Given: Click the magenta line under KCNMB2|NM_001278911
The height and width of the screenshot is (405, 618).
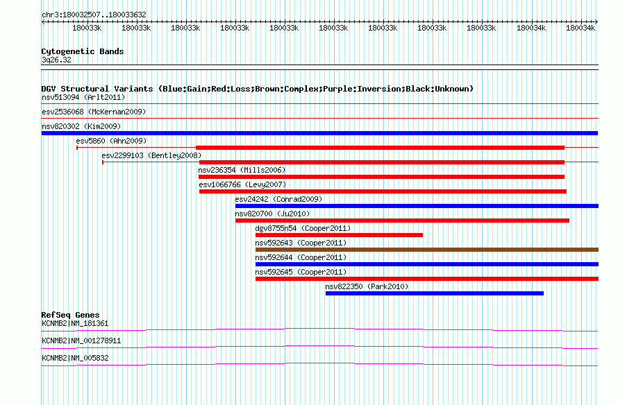Looking at the screenshot, I should (x=319, y=347).
